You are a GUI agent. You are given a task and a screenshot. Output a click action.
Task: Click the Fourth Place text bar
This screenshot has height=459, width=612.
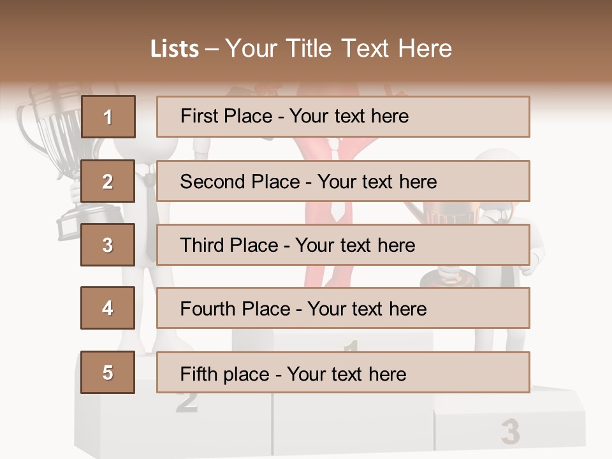[343, 308]
